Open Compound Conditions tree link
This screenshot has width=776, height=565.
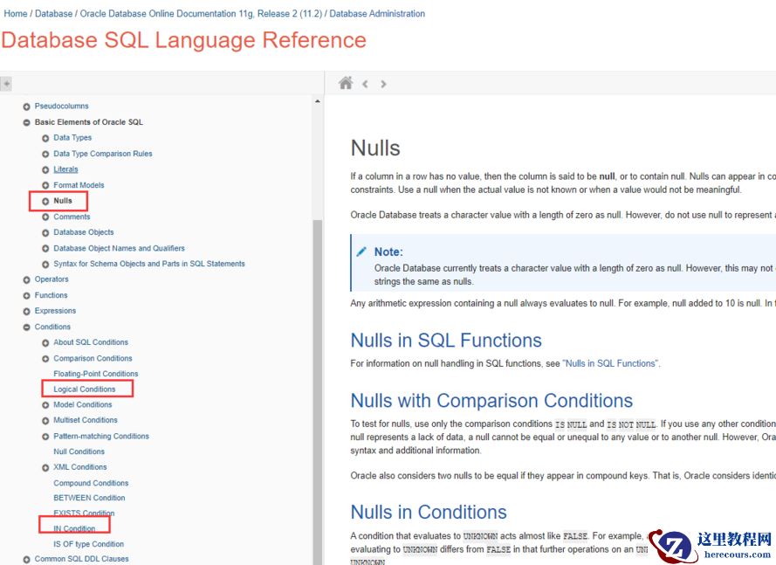pos(91,483)
